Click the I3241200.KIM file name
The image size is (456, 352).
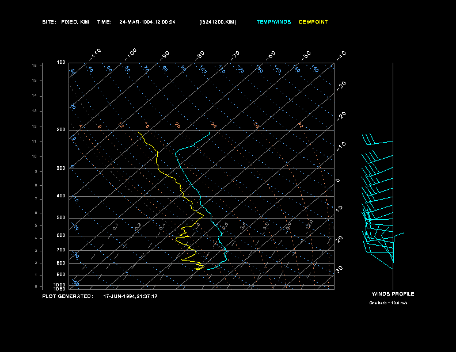(218, 22)
